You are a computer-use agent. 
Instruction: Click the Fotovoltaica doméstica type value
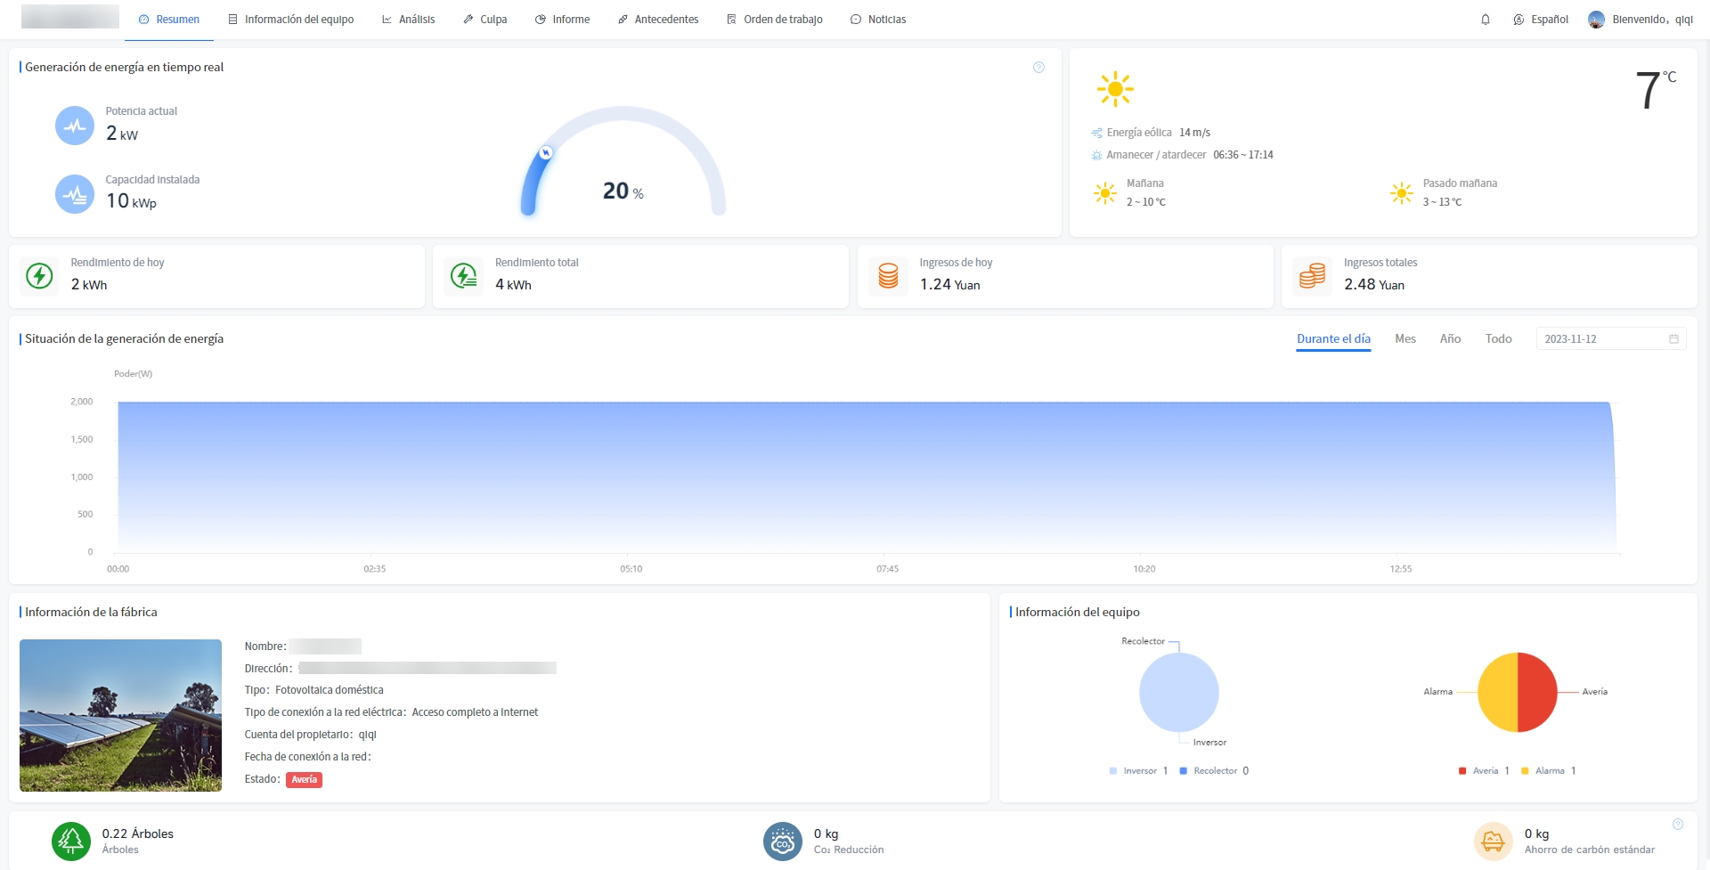330,690
